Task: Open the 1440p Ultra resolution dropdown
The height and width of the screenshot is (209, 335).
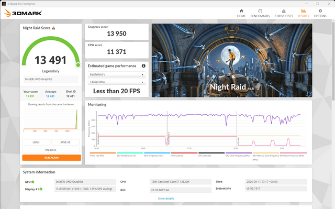Action: pyautogui.click(x=117, y=82)
